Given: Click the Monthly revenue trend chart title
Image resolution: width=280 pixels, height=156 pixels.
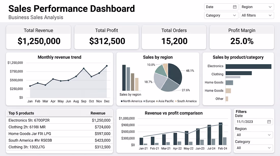Looking at the screenshot, I should 60,57.
